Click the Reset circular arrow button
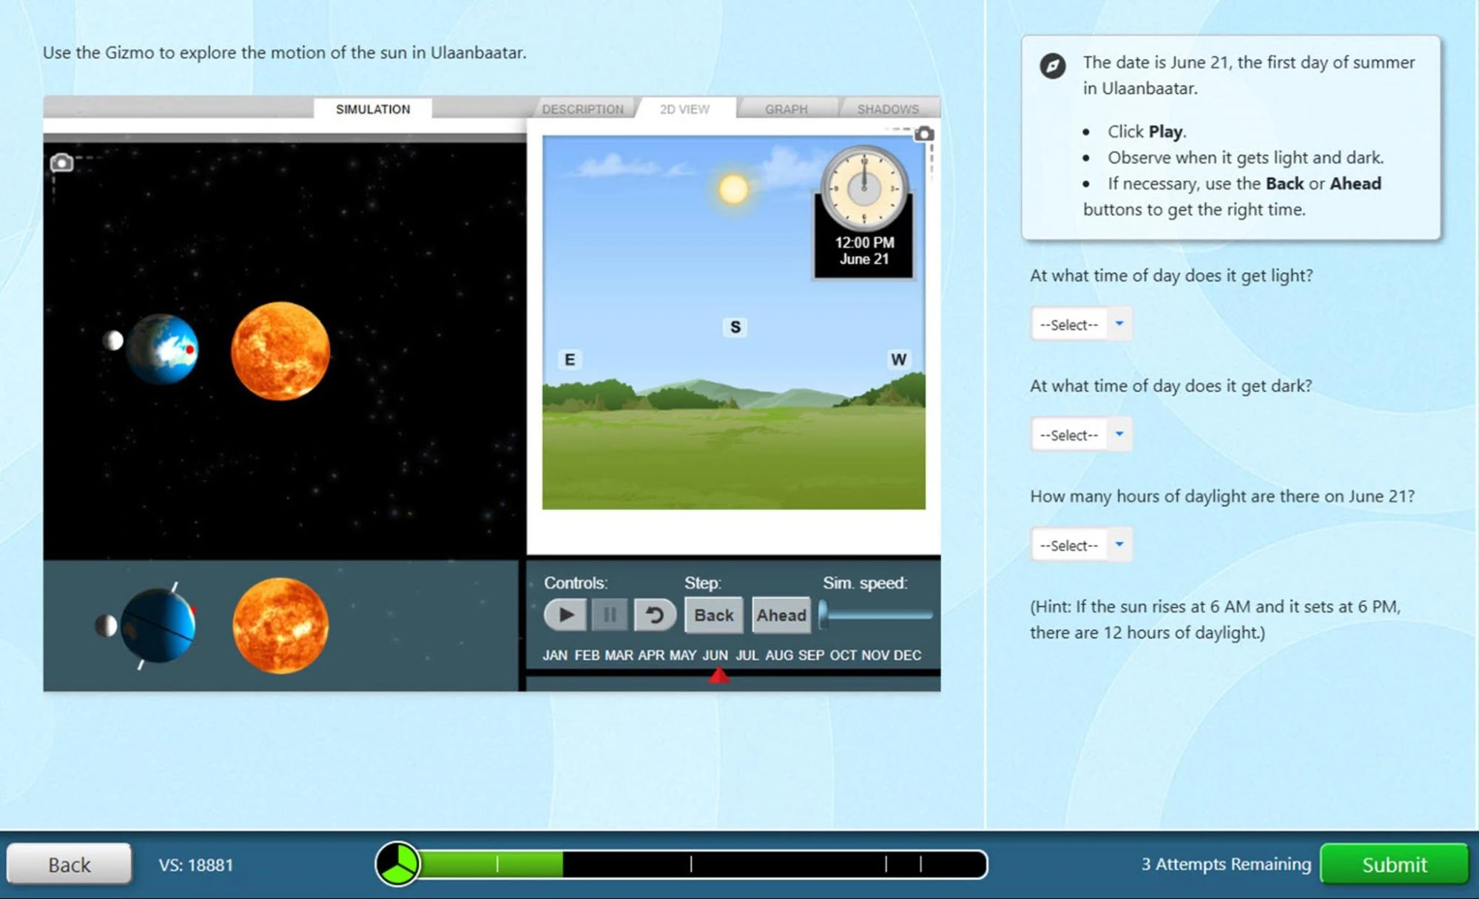 [655, 615]
